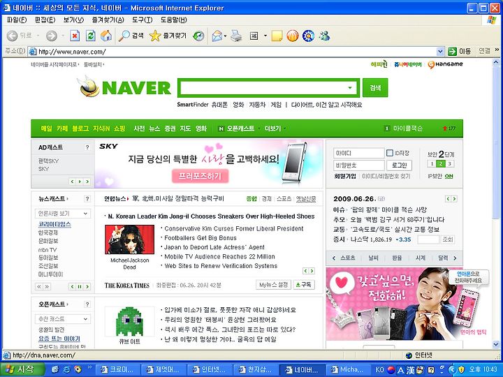The height and width of the screenshot is (377, 503).
Task: Open the Mail envelope icon
Action: 217,36
